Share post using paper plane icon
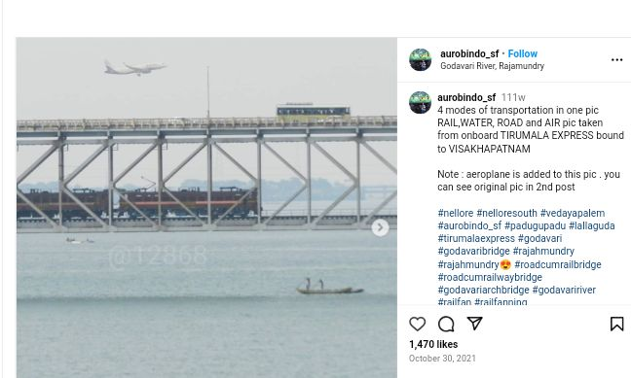Image resolution: width=631 pixels, height=378 pixels. 475,324
